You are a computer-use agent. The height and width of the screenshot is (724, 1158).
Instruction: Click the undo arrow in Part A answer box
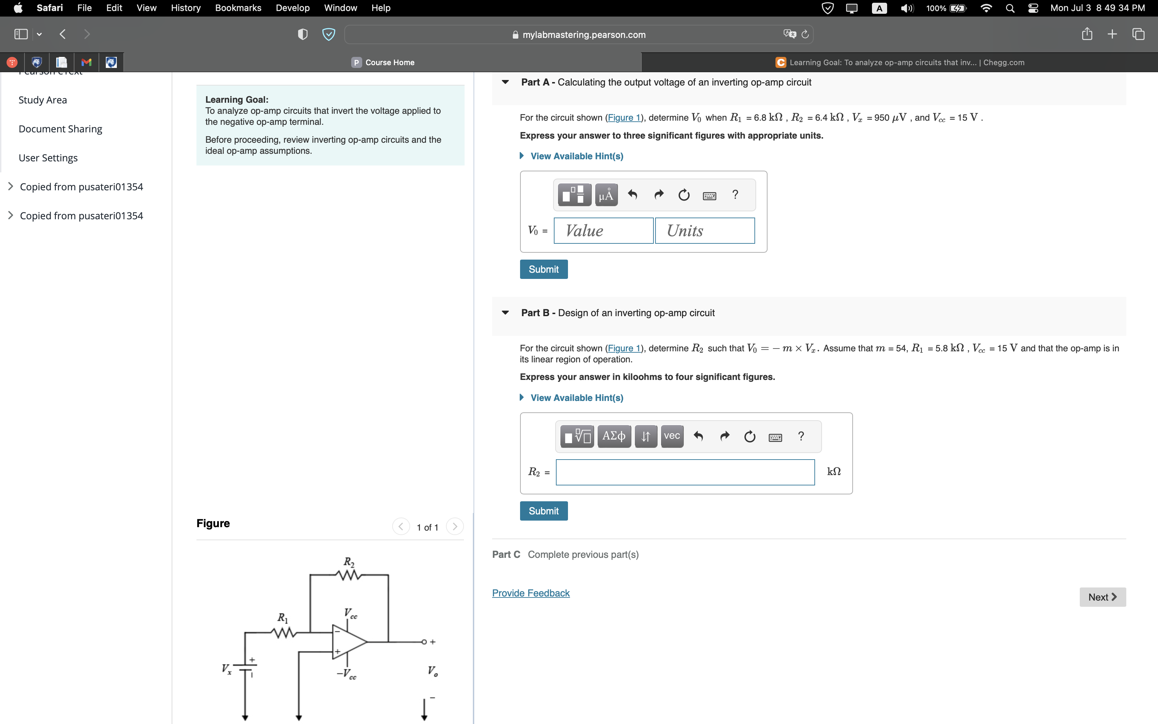pos(633,195)
